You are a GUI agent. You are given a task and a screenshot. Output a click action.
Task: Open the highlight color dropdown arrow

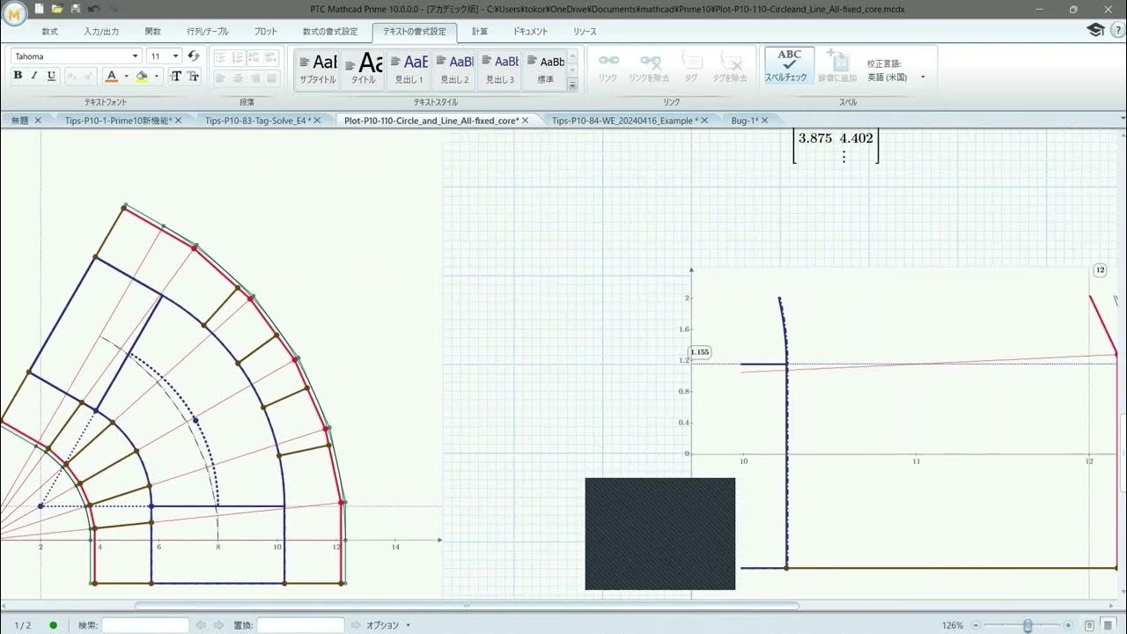coord(156,77)
